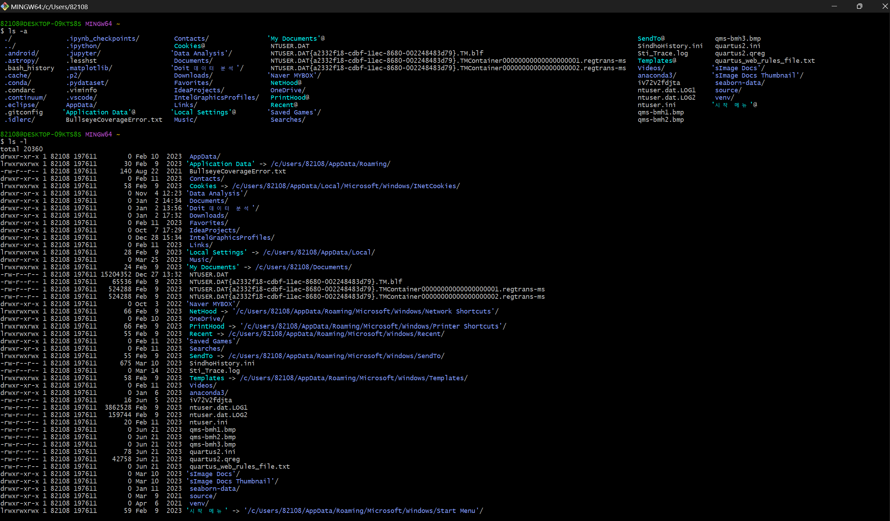
Task: Click the MINGW64:/c/Users/82108 window title
Action: (50, 7)
